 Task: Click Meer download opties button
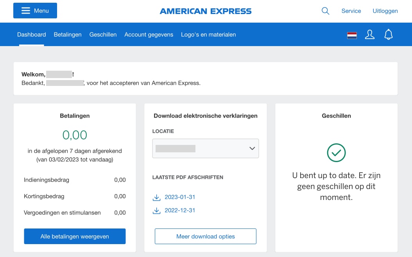pos(206,236)
